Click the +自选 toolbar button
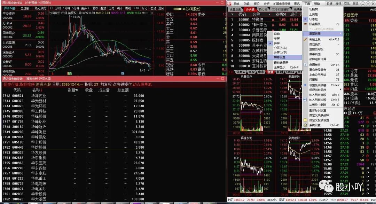The image size is (376, 204). coord(153,8)
